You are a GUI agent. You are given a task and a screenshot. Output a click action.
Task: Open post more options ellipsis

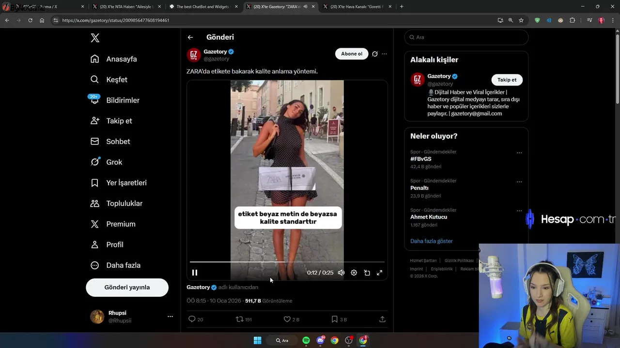pos(384,54)
